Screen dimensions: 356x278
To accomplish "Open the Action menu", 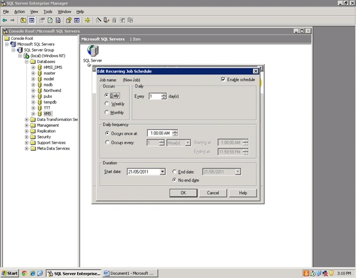I will (x=19, y=12).
